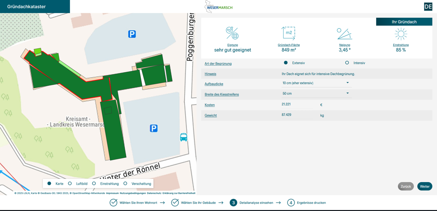Go to Detailanalyse einsehen step
The height and width of the screenshot is (211, 437).
coord(256,203)
